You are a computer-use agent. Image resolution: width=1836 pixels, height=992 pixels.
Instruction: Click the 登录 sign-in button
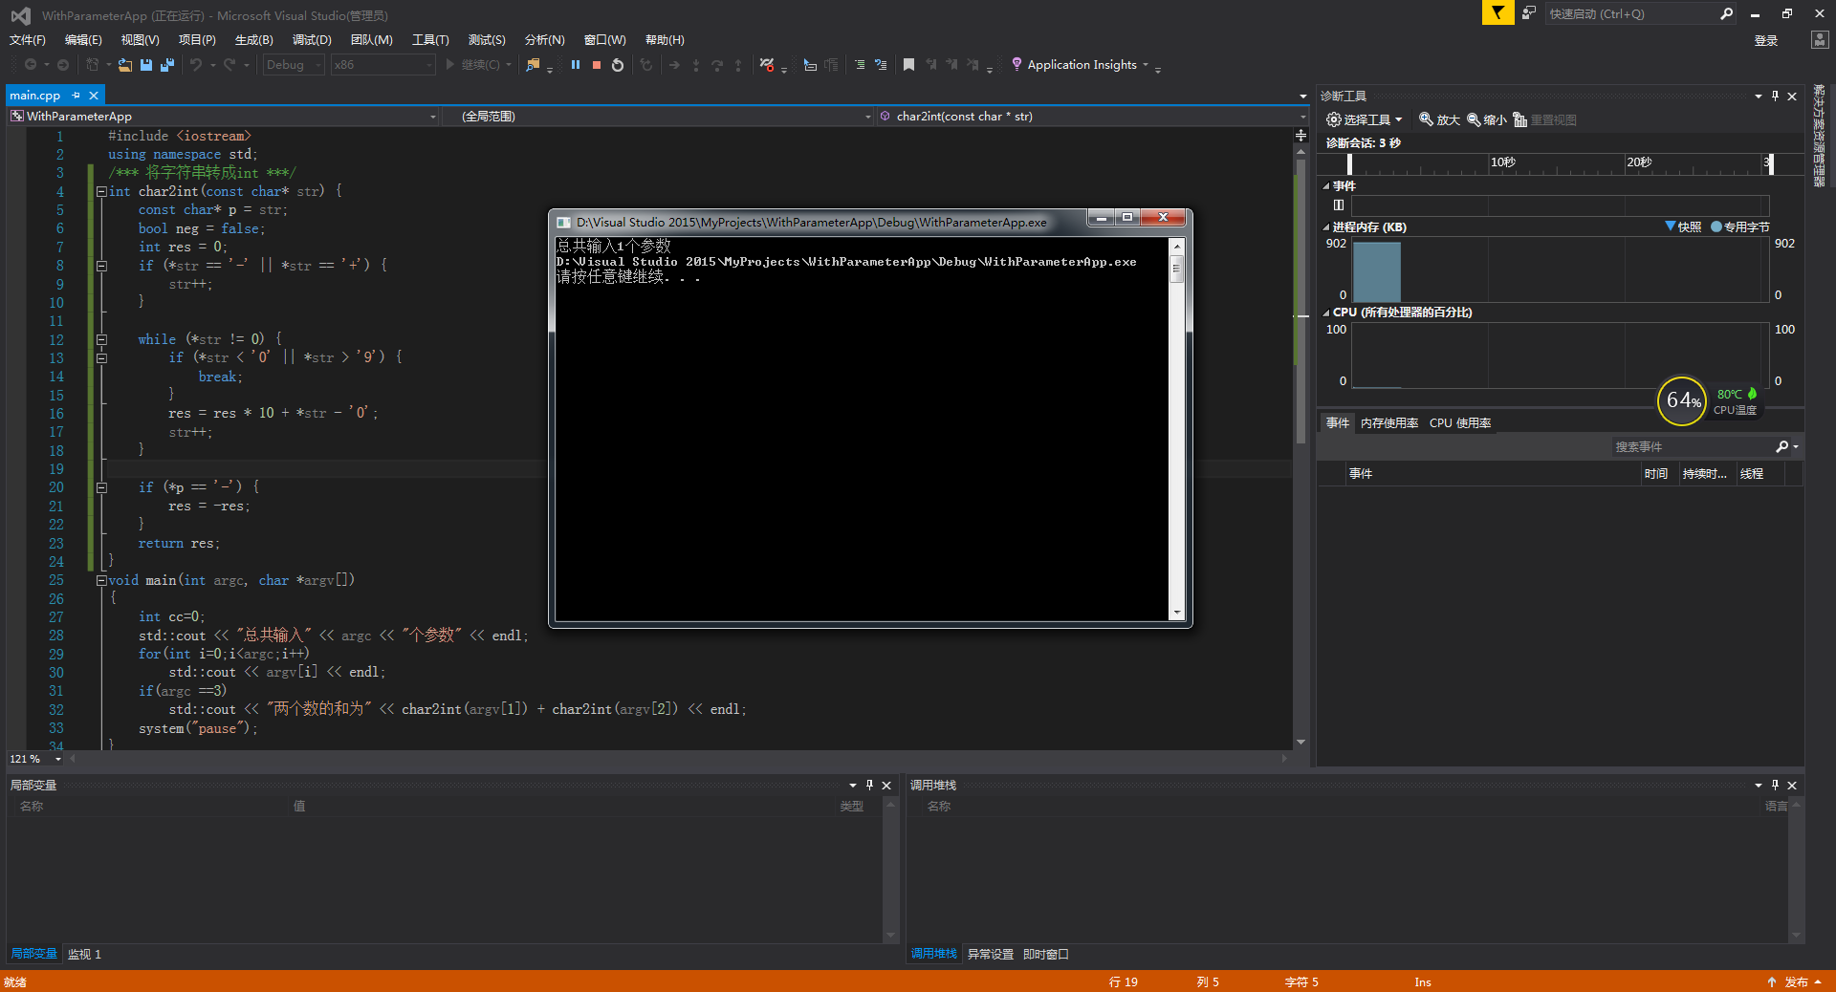(x=1767, y=39)
